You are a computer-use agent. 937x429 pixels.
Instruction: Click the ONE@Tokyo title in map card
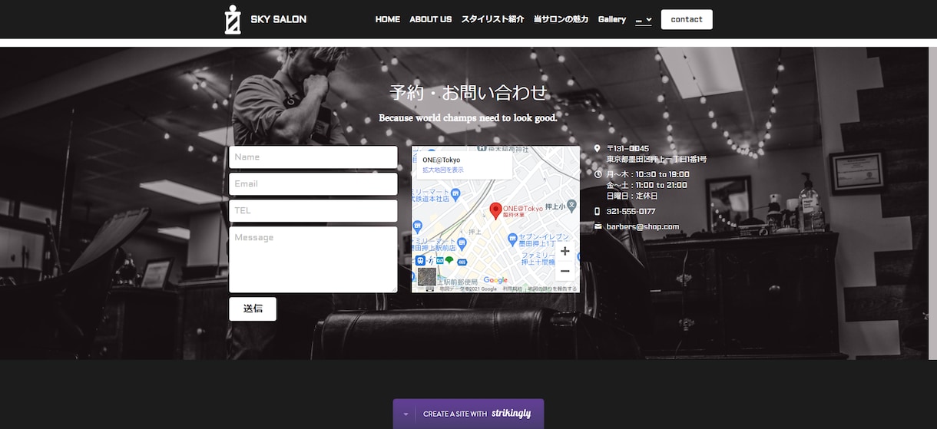442,160
